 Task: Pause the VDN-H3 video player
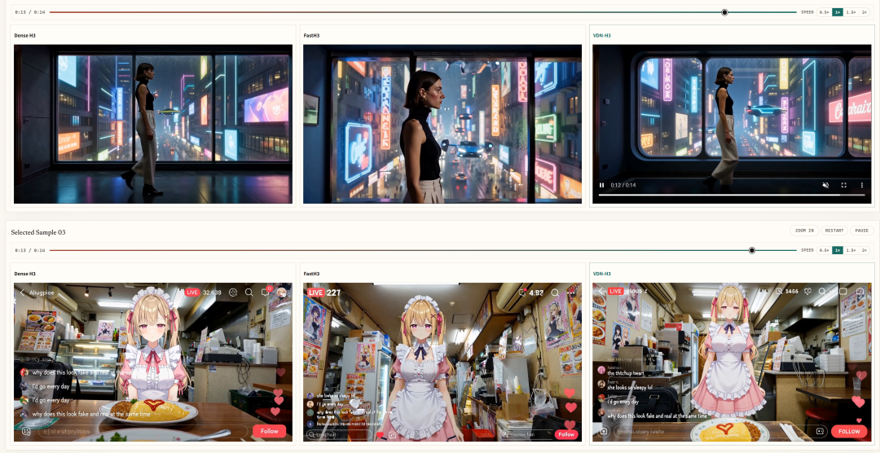coord(601,185)
